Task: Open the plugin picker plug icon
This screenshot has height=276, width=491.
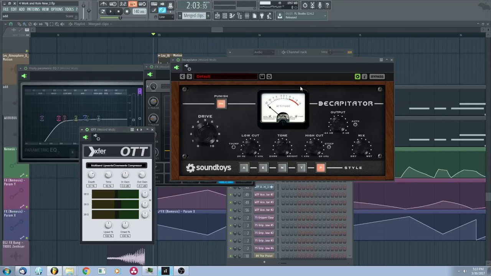Action: [262, 16]
